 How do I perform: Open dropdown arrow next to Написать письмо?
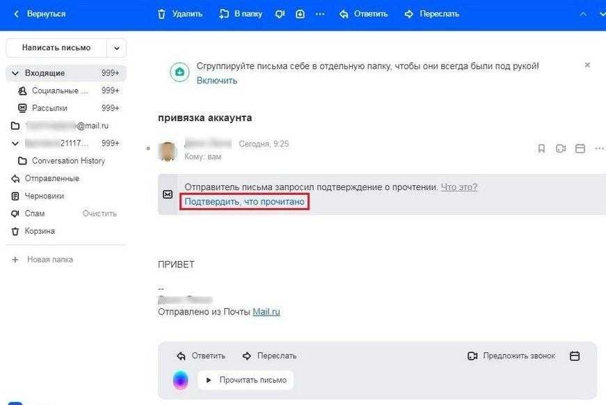(x=116, y=48)
